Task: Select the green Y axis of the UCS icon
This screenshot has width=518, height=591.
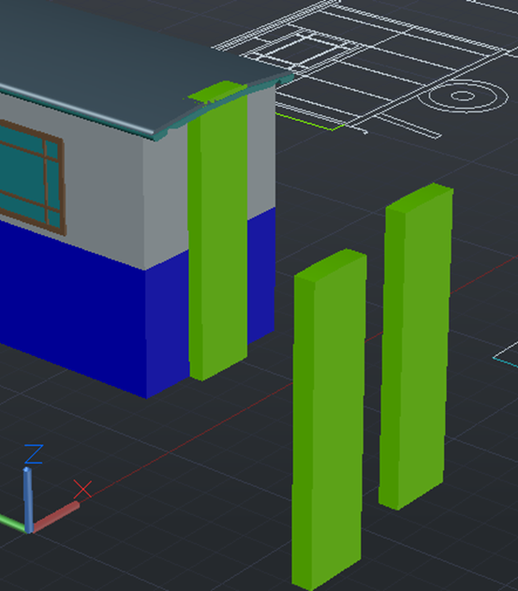Action: tap(12, 522)
